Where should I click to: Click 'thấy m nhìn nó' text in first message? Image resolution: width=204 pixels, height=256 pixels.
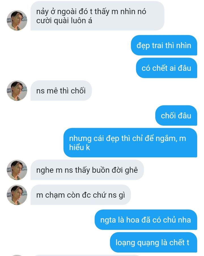(x=120, y=12)
